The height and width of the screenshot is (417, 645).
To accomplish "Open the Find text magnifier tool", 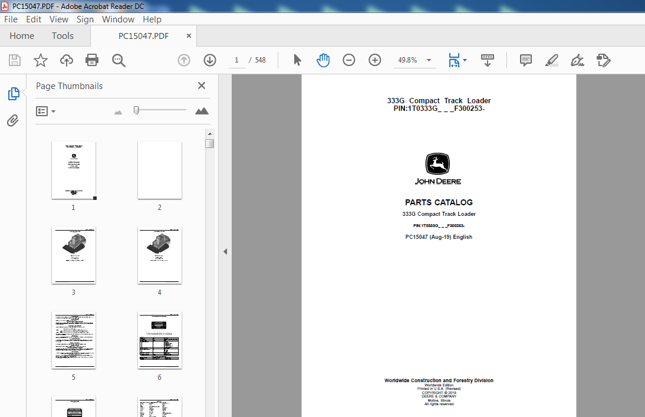I will [x=119, y=60].
